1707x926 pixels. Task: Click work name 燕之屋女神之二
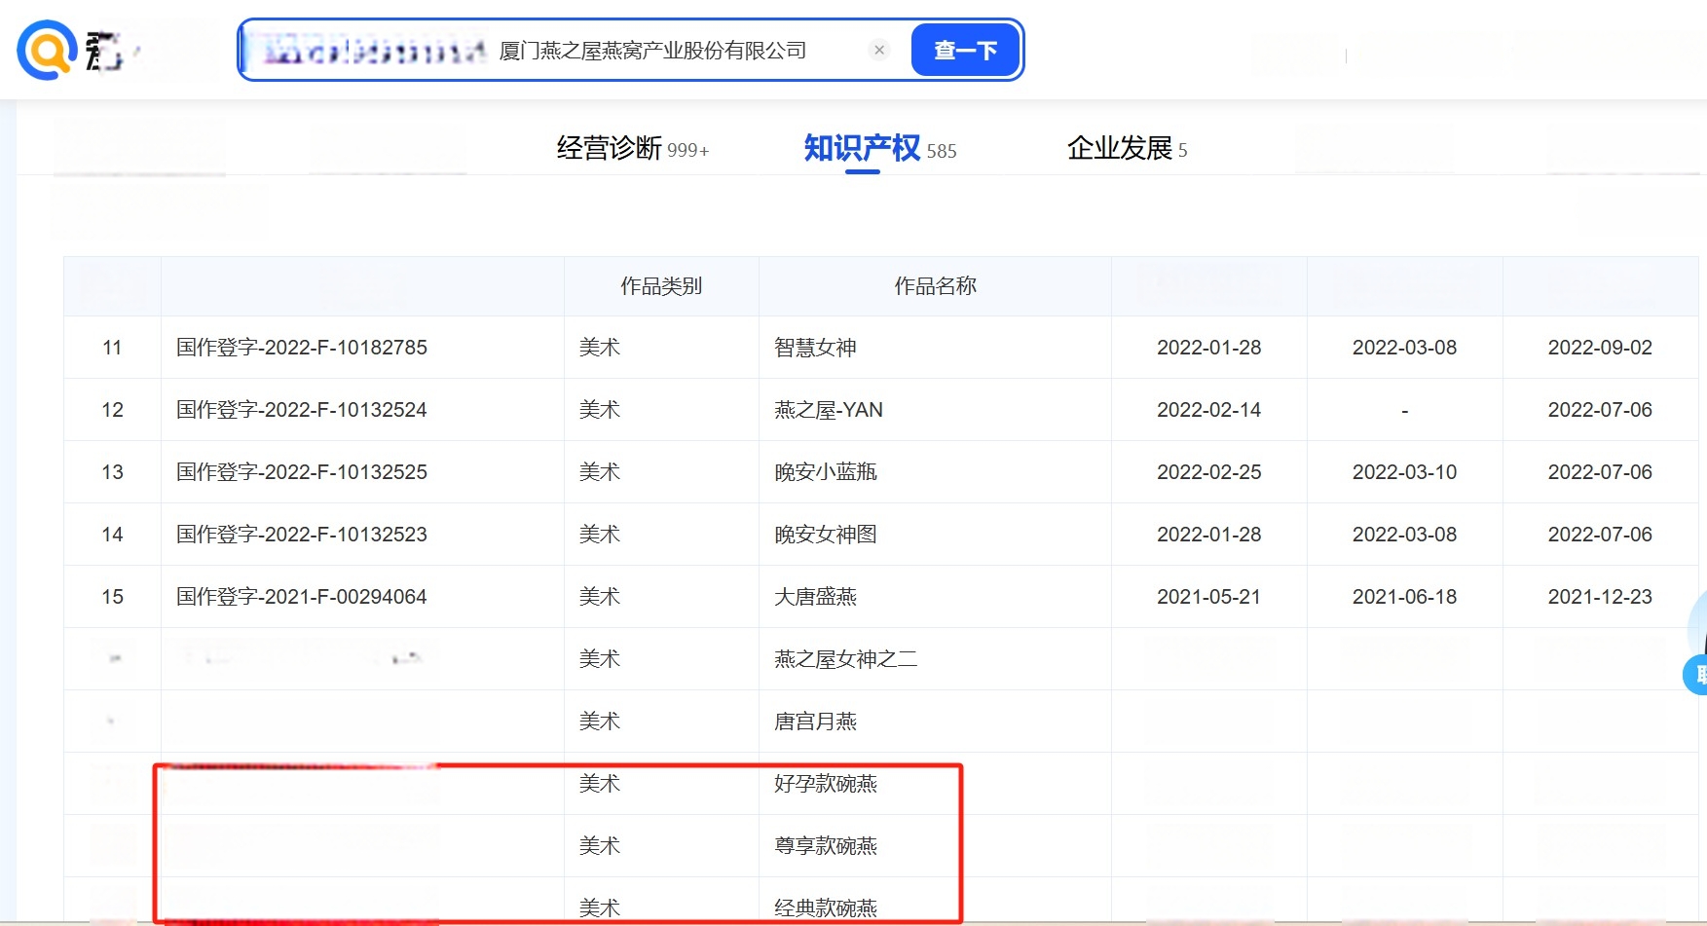tap(846, 659)
